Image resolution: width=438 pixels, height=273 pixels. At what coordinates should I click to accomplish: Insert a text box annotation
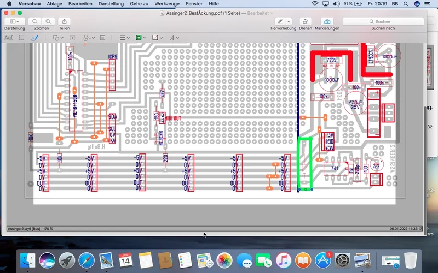point(72,38)
